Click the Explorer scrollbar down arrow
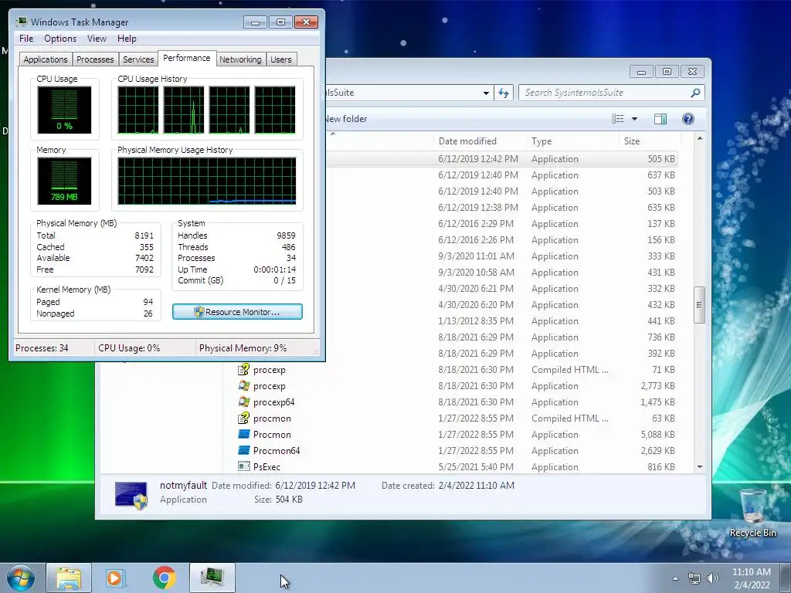Viewport: 791px width, 593px height. tap(700, 467)
